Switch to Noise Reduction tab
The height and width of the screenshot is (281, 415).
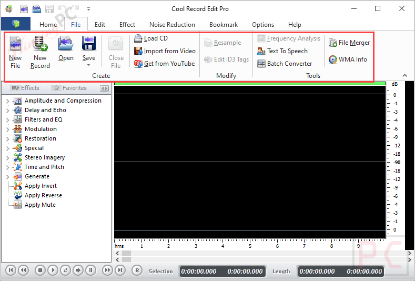(x=172, y=25)
